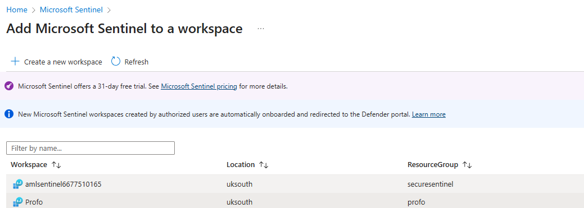The width and height of the screenshot is (584, 208).
Task: Click amlsentinel6677510165 workspace icon
Action: click(x=18, y=184)
